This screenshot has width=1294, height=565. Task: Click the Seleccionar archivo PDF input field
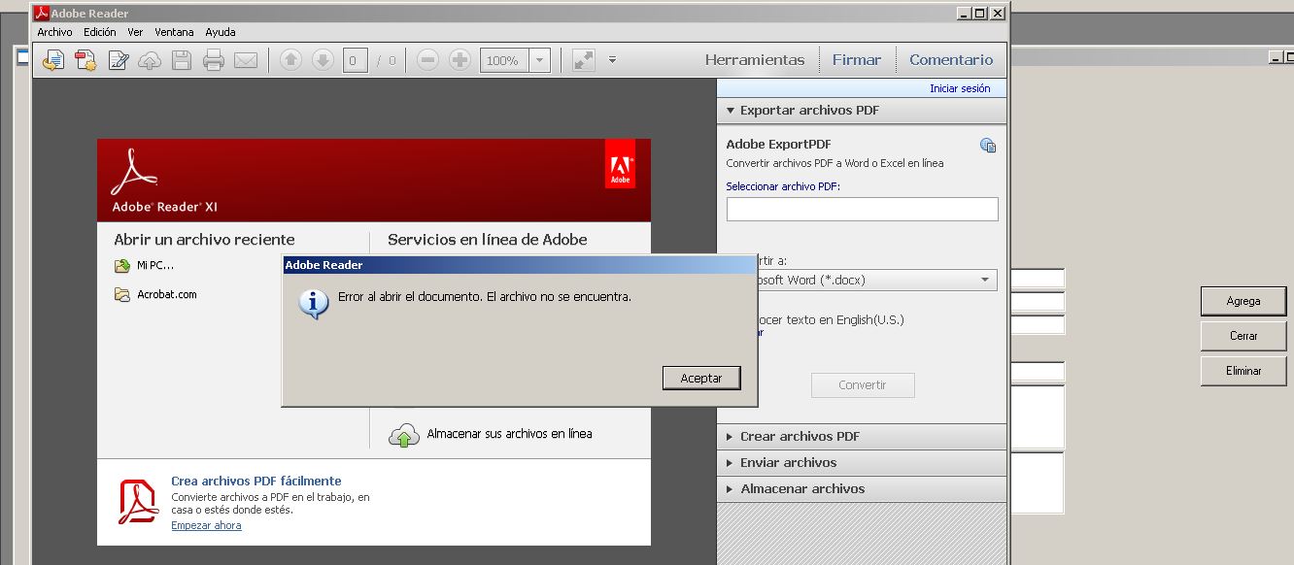tap(862, 209)
